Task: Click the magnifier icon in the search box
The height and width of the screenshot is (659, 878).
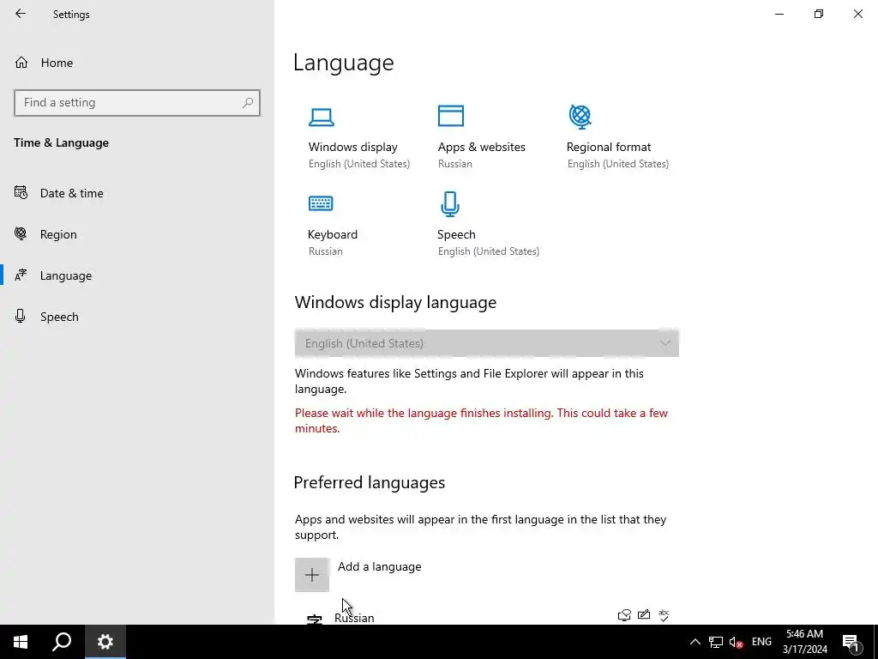Action: [x=248, y=103]
